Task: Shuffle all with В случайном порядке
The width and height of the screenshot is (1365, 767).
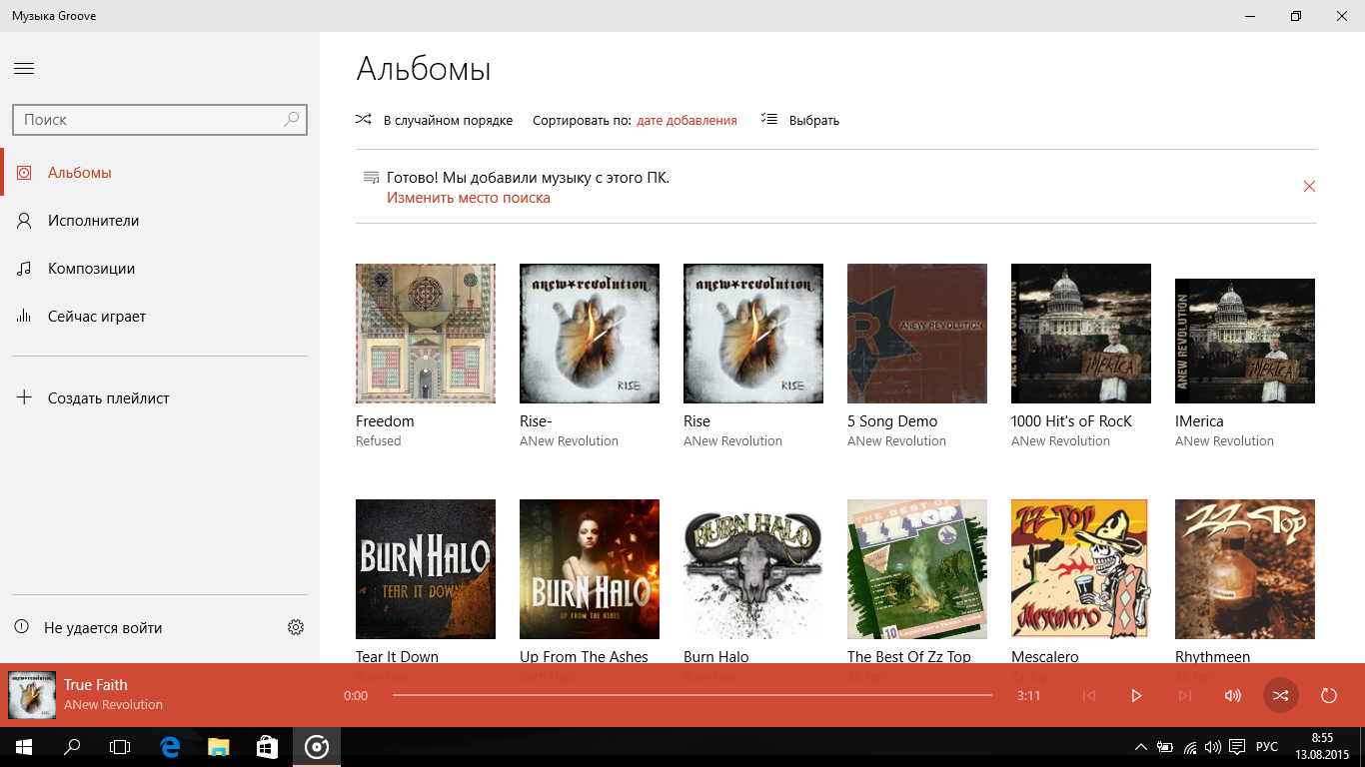Action: (434, 120)
